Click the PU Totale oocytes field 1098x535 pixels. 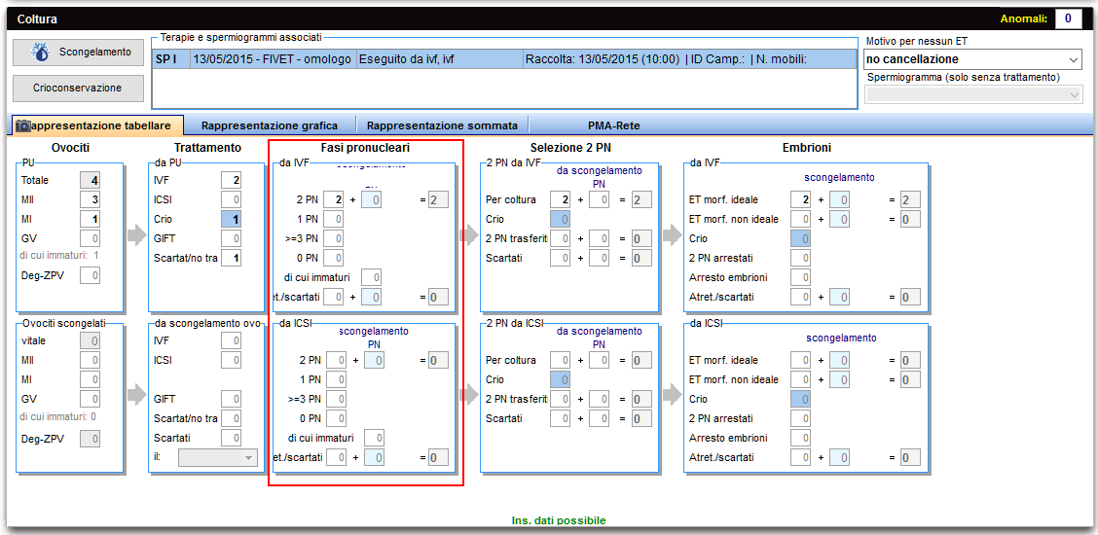91,180
